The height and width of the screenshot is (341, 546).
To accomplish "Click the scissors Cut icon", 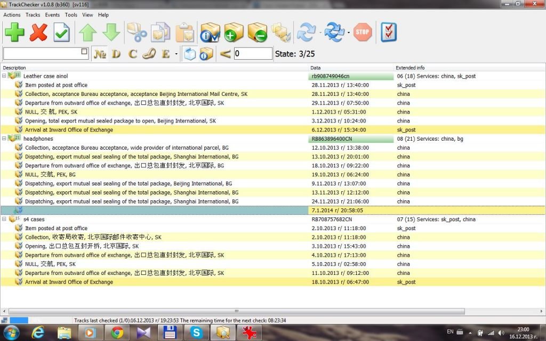I will (136, 33).
